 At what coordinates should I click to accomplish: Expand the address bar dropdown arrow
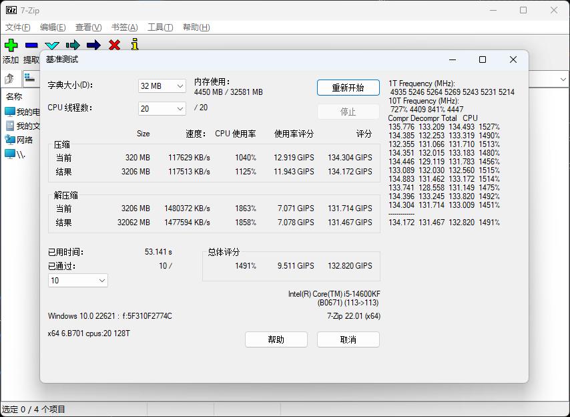tap(563, 79)
